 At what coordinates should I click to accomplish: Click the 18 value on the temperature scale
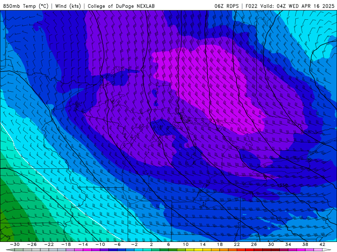[x=219, y=244]
